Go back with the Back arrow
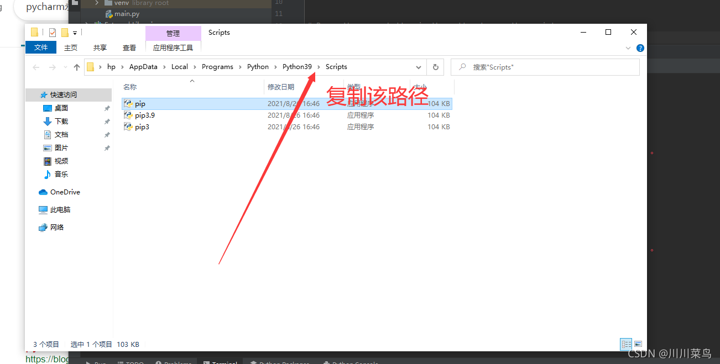This screenshot has height=364, width=720. coord(36,67)
